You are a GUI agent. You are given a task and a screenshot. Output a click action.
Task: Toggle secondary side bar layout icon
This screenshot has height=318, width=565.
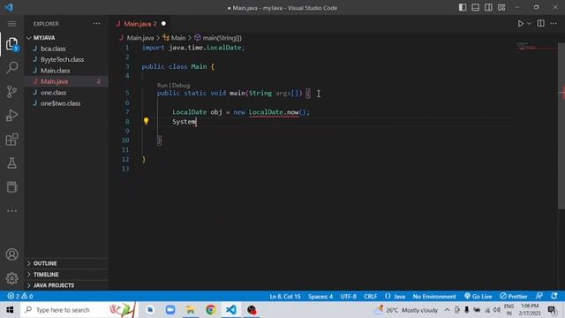click(x=488, y=8)
